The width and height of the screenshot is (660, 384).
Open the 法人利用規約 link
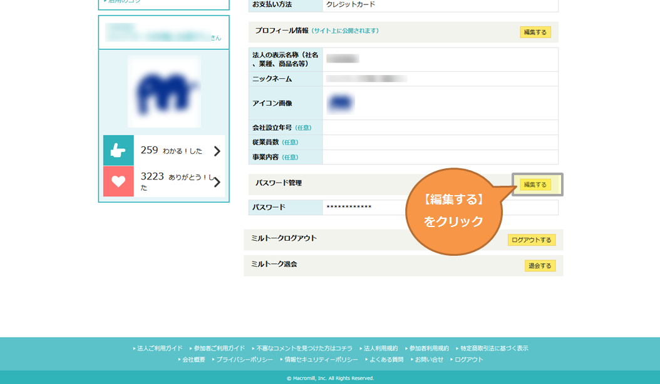pos(381,348)
